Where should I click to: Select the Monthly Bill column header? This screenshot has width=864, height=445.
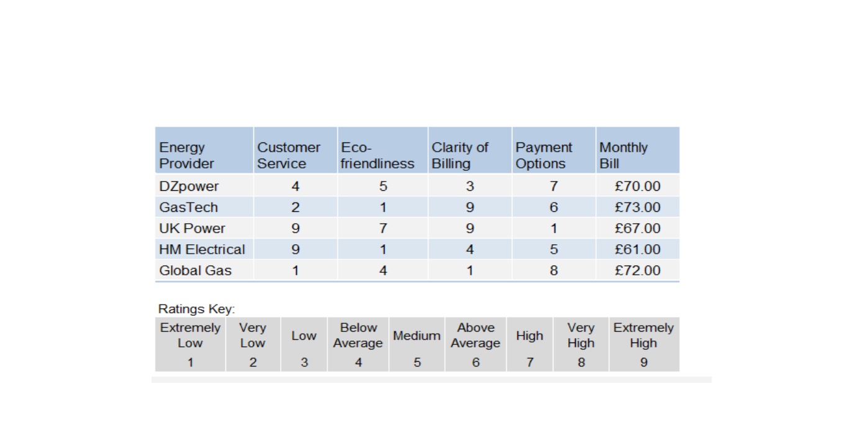pos(637,150)
